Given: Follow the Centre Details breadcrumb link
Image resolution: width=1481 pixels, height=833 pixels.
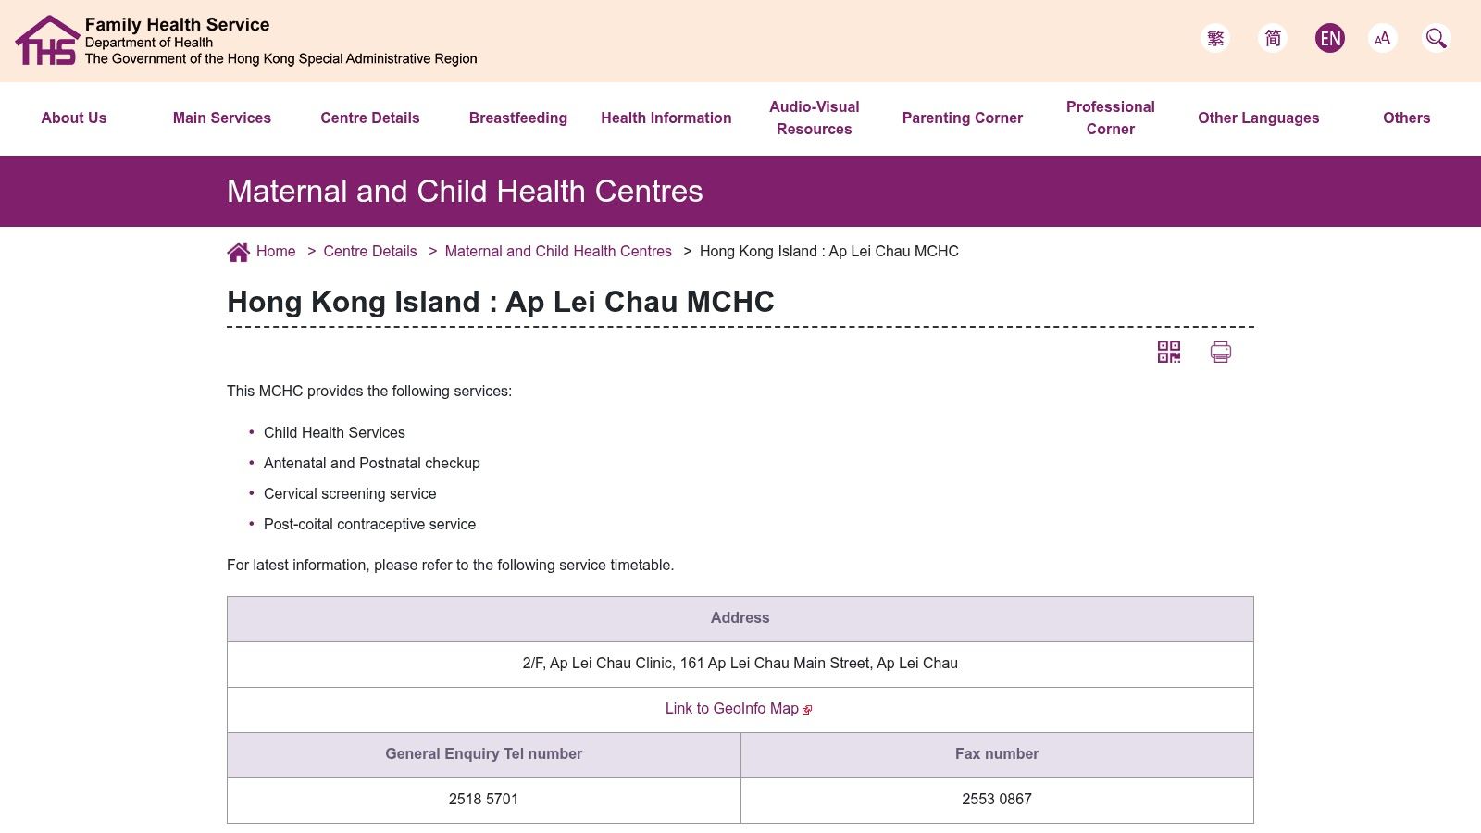Looking at the screenshot, I should click(370, 252).
